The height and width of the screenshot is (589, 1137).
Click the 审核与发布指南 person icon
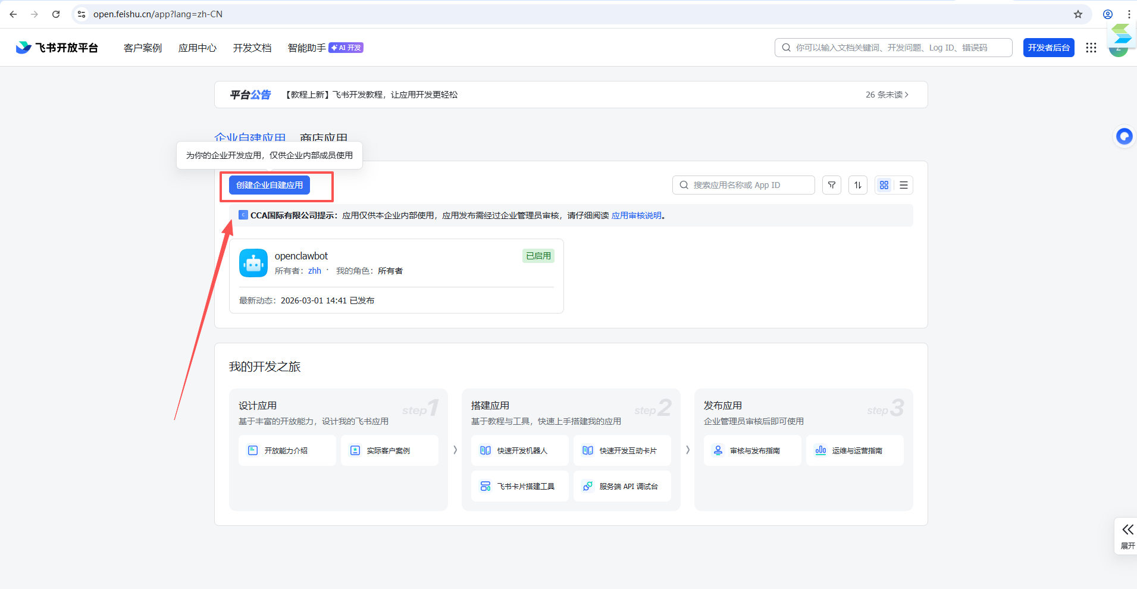pyautogui.click(x=718, y=450)
